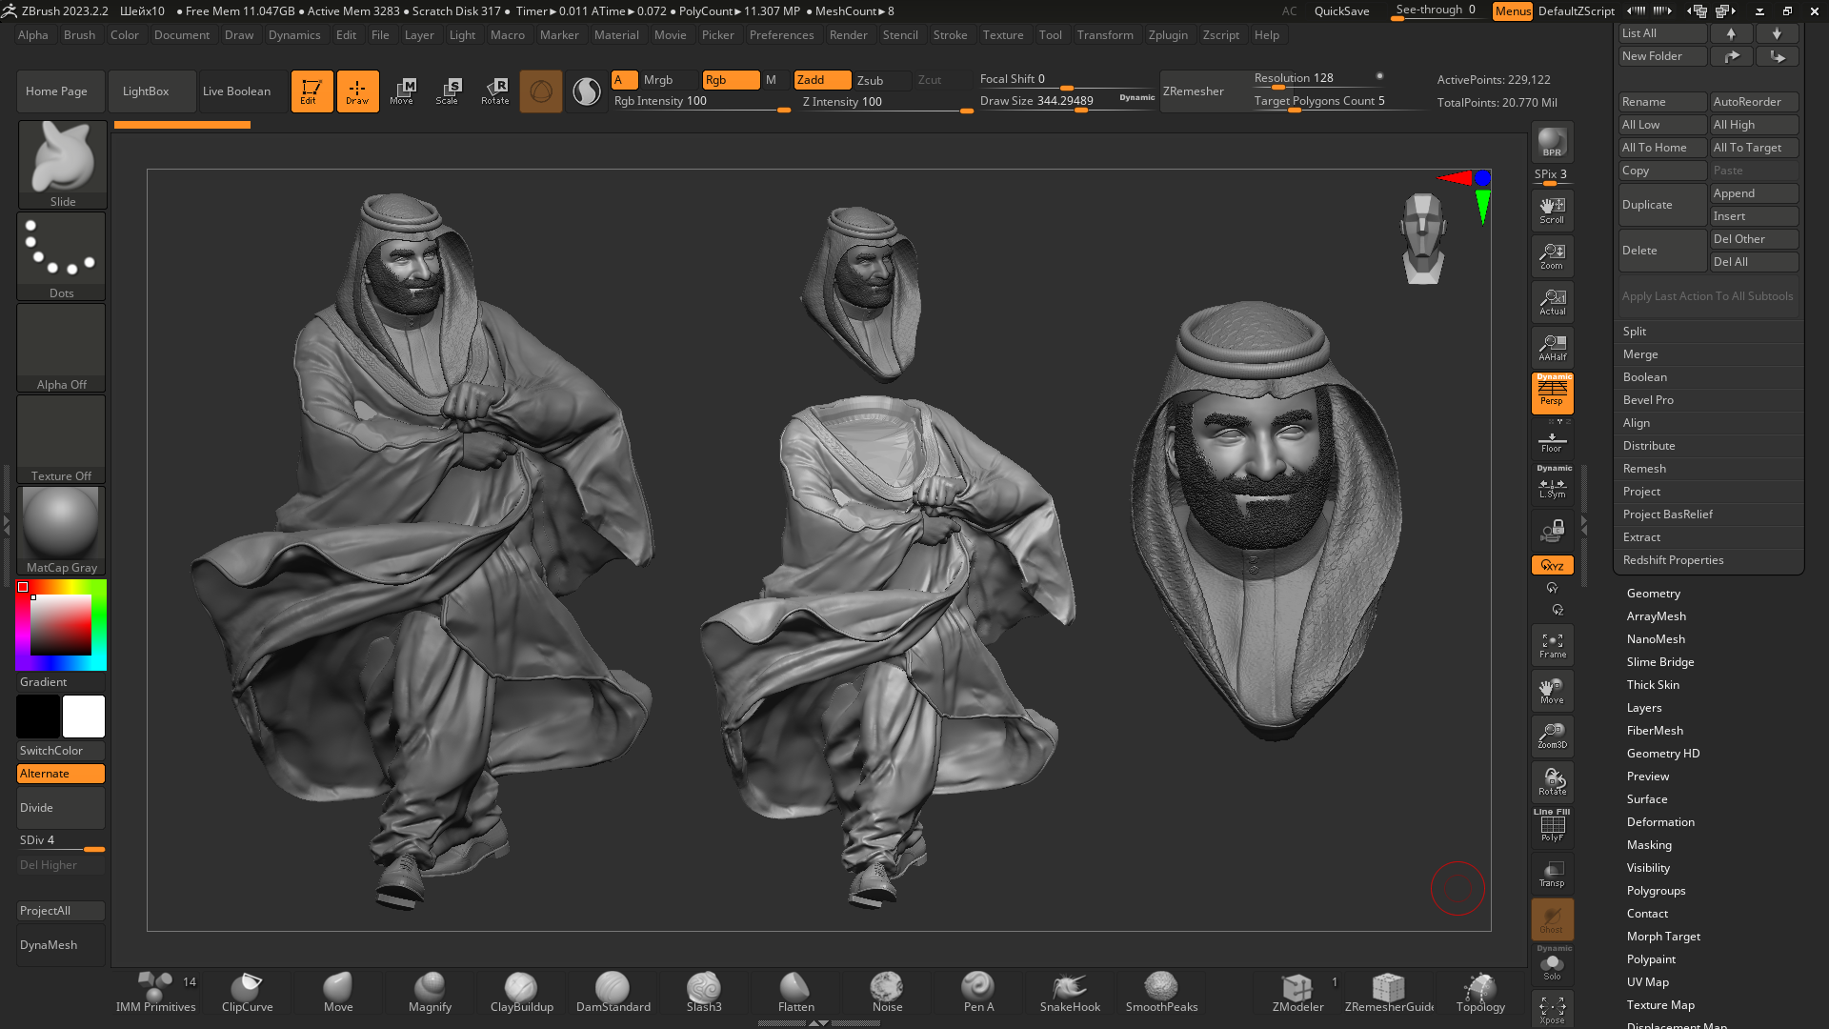This screenshot has height=1029, width=1829.
Task: Adjust the Z Intensity slider
Action: (x=886, y=103)
